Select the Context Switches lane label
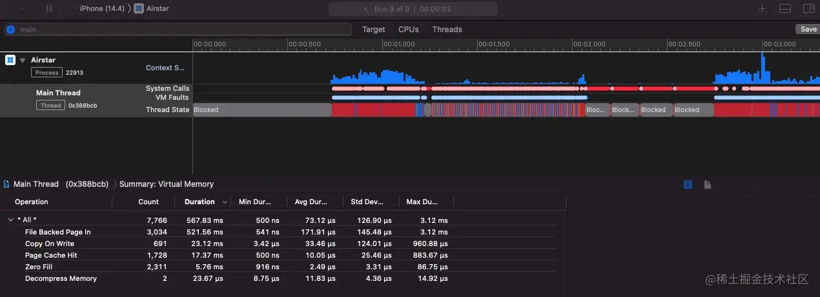This screenshot has height=297, width=820. (165, 68)
